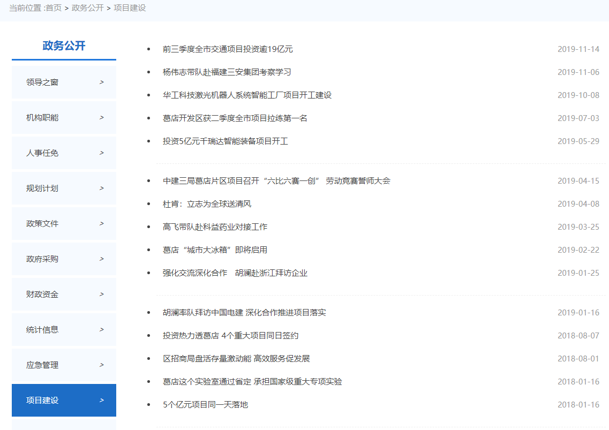Screen dimensions: 609x430
Task: Click the date 2019-11-06
Action: click(x=578, y=72)
